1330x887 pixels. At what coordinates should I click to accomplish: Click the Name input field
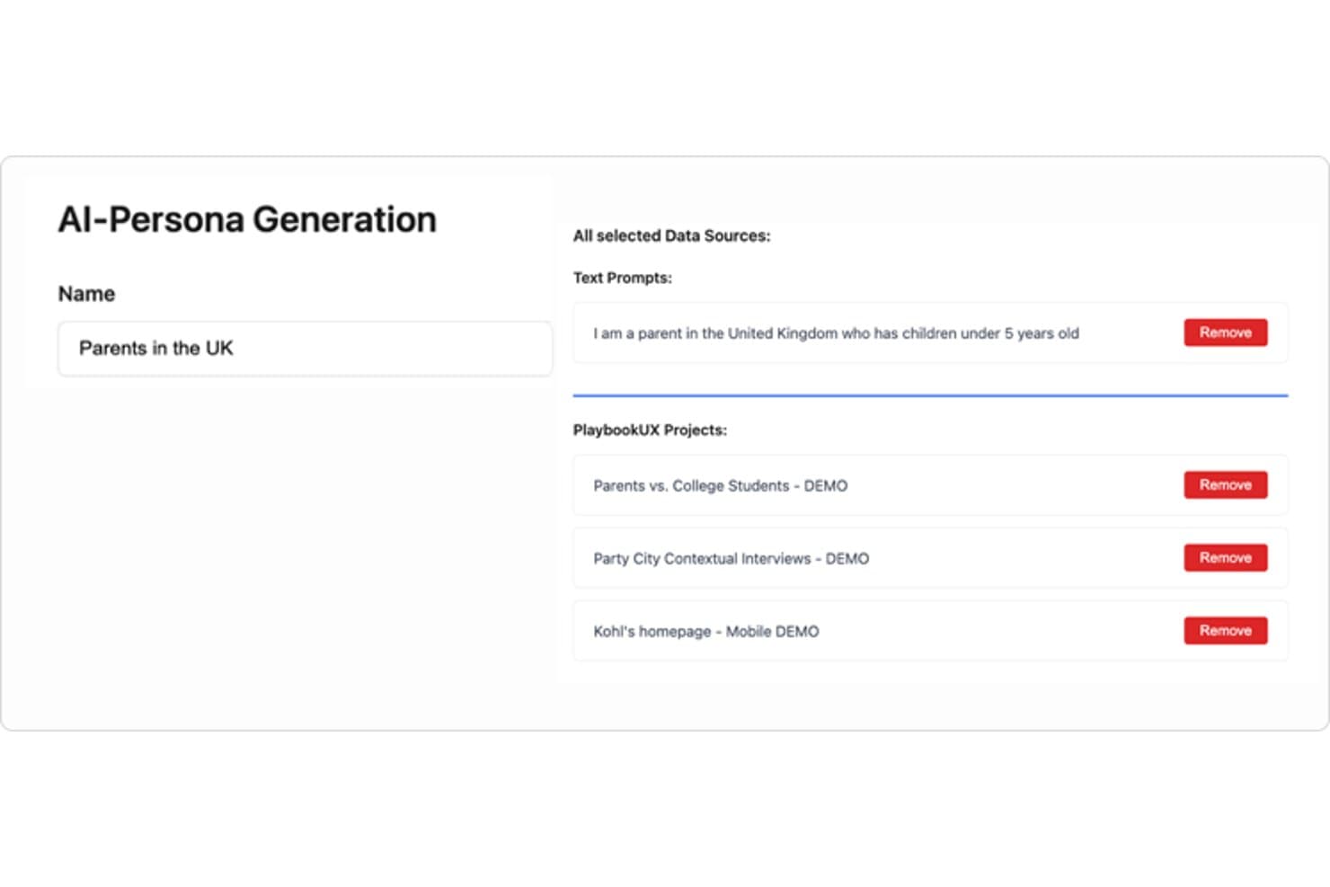[305, 349]
